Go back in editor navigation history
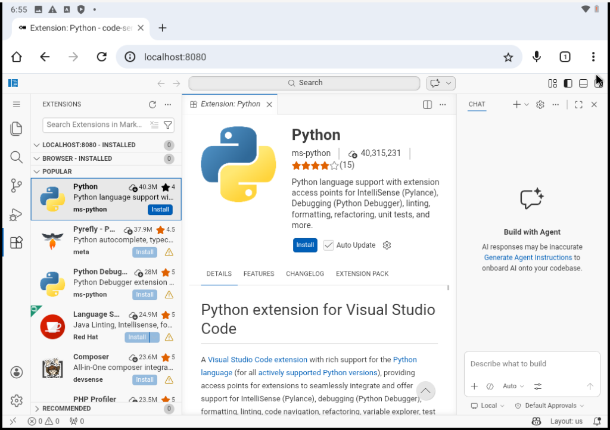Screen dimensions: 610x430 161,83
